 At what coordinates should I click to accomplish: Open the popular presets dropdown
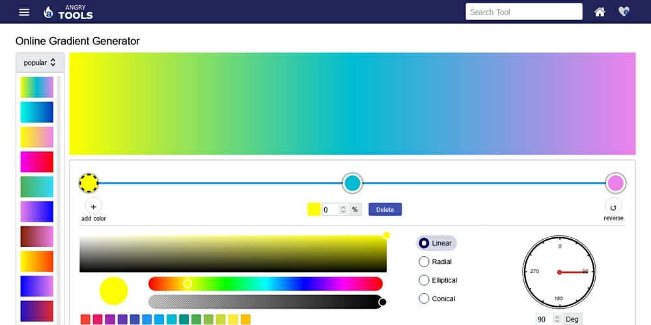tap(40, 62)
